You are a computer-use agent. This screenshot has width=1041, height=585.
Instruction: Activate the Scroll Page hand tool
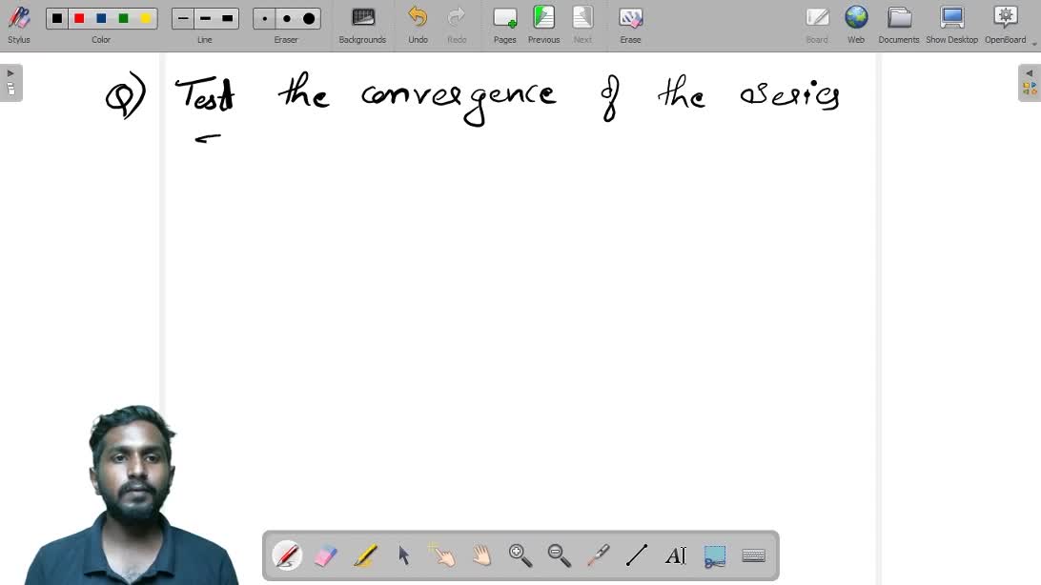click(x=481, y=555)
